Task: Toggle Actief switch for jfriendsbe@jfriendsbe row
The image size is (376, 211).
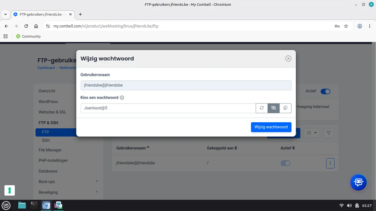Action: (285, 163)
